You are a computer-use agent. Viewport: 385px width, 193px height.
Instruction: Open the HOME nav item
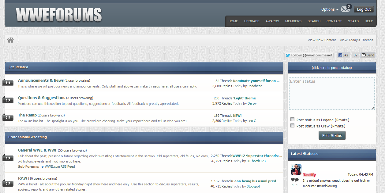pyautogui.click(x=233, y=21)
